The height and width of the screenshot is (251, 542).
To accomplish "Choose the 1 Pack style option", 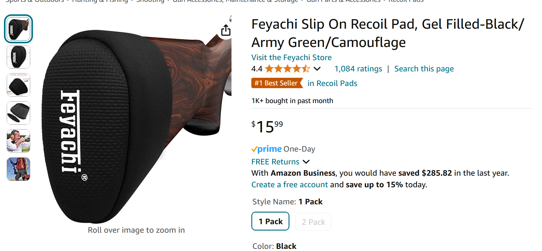I will pos(270,221).
